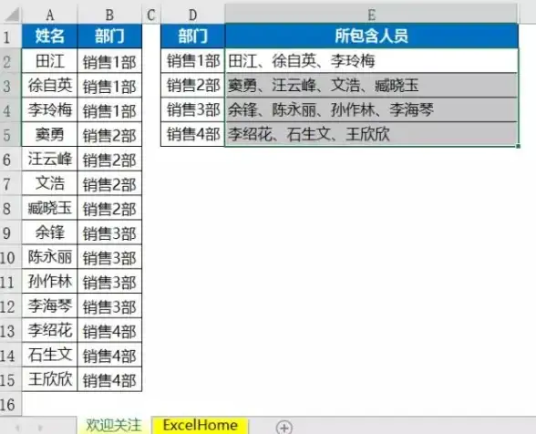Click 部门 header cell in column D

[x=193, y=36]
